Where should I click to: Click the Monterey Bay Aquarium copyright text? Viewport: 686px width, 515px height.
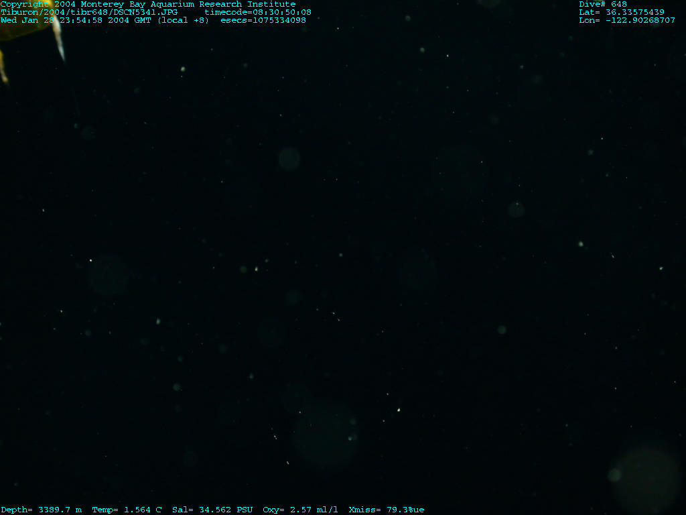point(148,5)
